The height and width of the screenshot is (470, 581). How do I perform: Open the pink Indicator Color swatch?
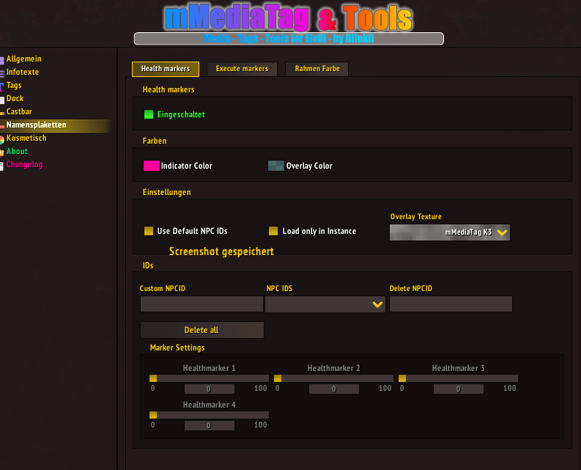coord(151,166)
